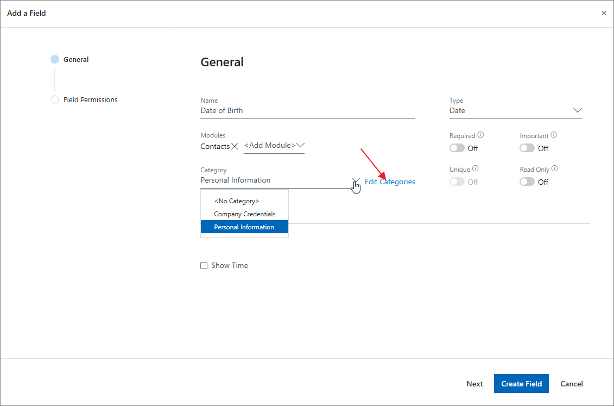Click info icon next to Read Only
This screenshot has height=406, width=614.
tap(554, 169)
